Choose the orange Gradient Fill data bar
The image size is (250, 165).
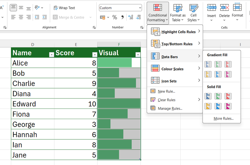pos(208,74)
